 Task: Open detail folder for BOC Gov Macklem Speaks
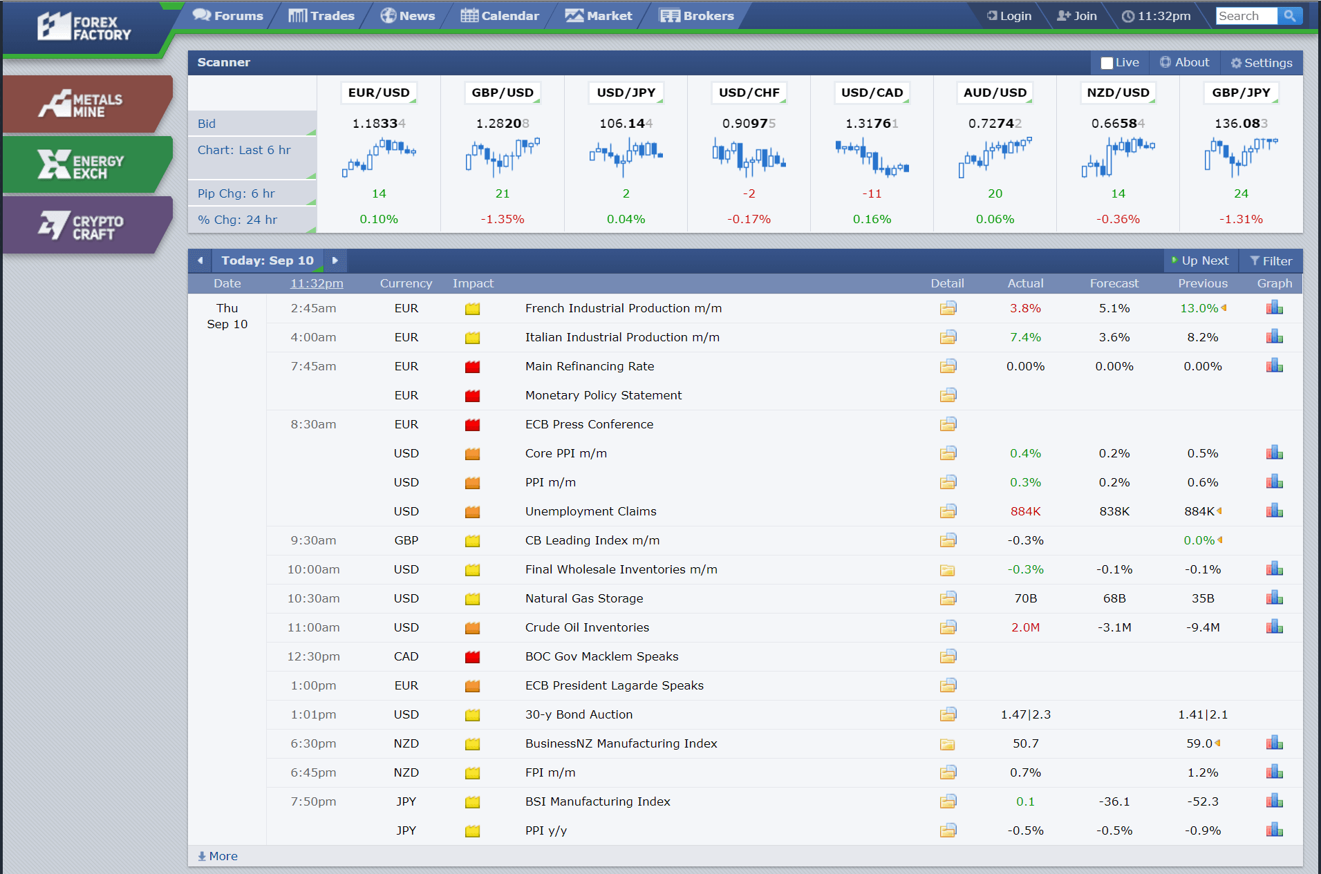pyautogui.click(x=948, y=656)
